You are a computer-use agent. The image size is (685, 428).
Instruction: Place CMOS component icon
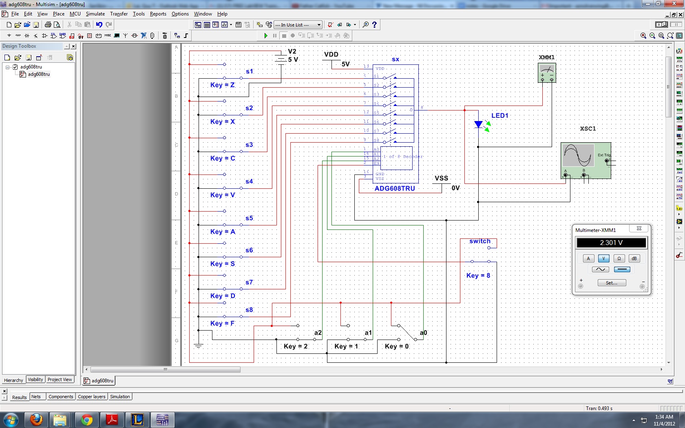(x=63, y=36)
